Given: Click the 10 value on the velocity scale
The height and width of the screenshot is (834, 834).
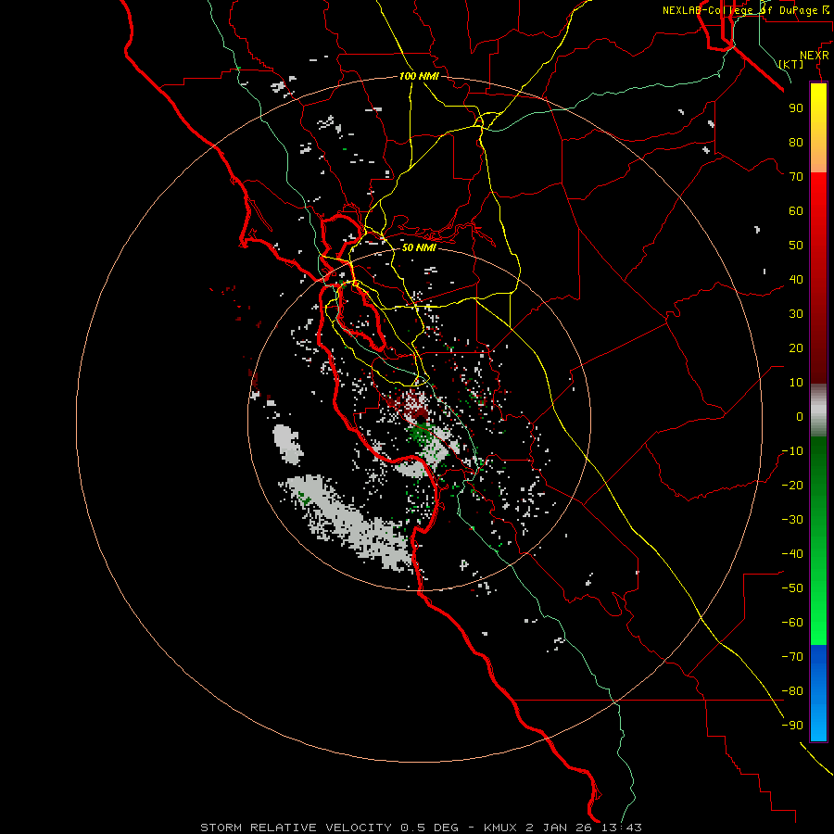Looking at the screenshot, I should 796,383.
